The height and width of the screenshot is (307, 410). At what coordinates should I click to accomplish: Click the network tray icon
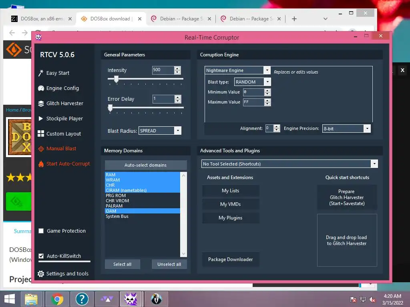(x=363, y=299)
